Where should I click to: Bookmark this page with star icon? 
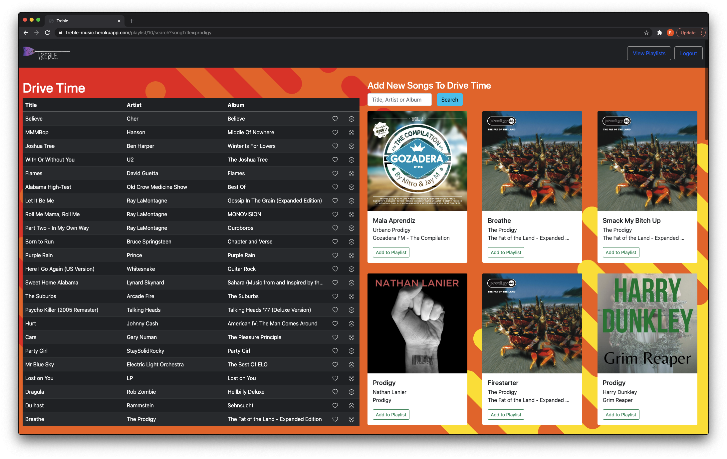(646, 33)
